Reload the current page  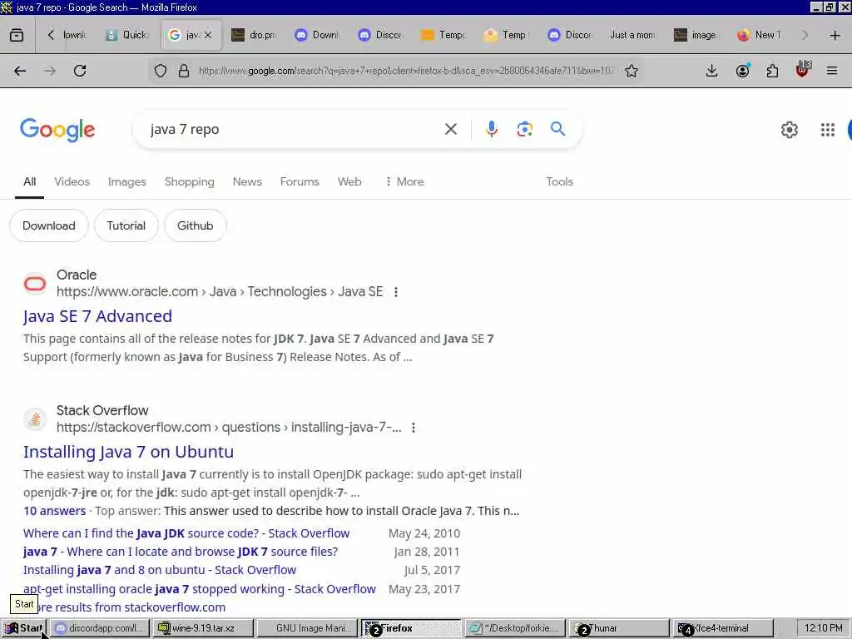click(80, 71)
